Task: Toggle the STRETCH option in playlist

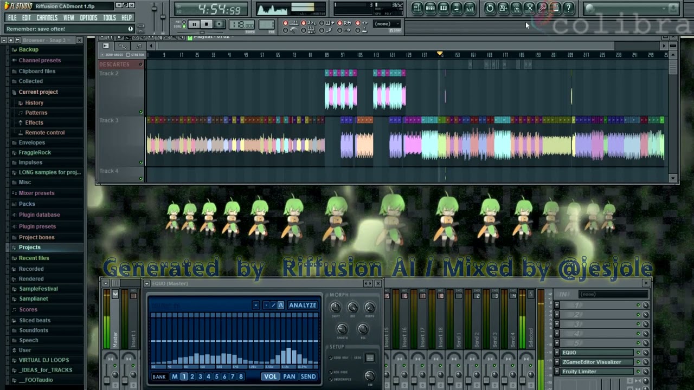Action: click(x=135, y=55)
